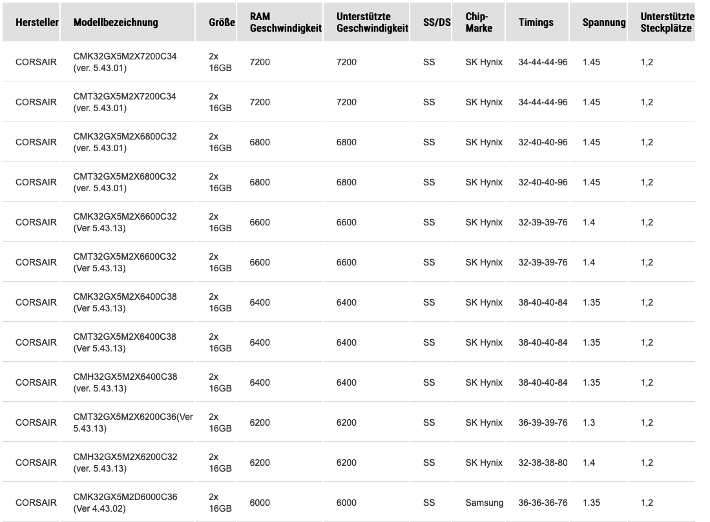Click SK Hynix in the CMH32GX5M2X6200C32 row

[x=484, y=463]
